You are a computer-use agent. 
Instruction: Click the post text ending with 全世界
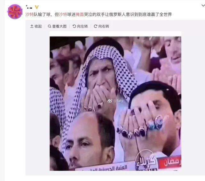click(99, 14)
